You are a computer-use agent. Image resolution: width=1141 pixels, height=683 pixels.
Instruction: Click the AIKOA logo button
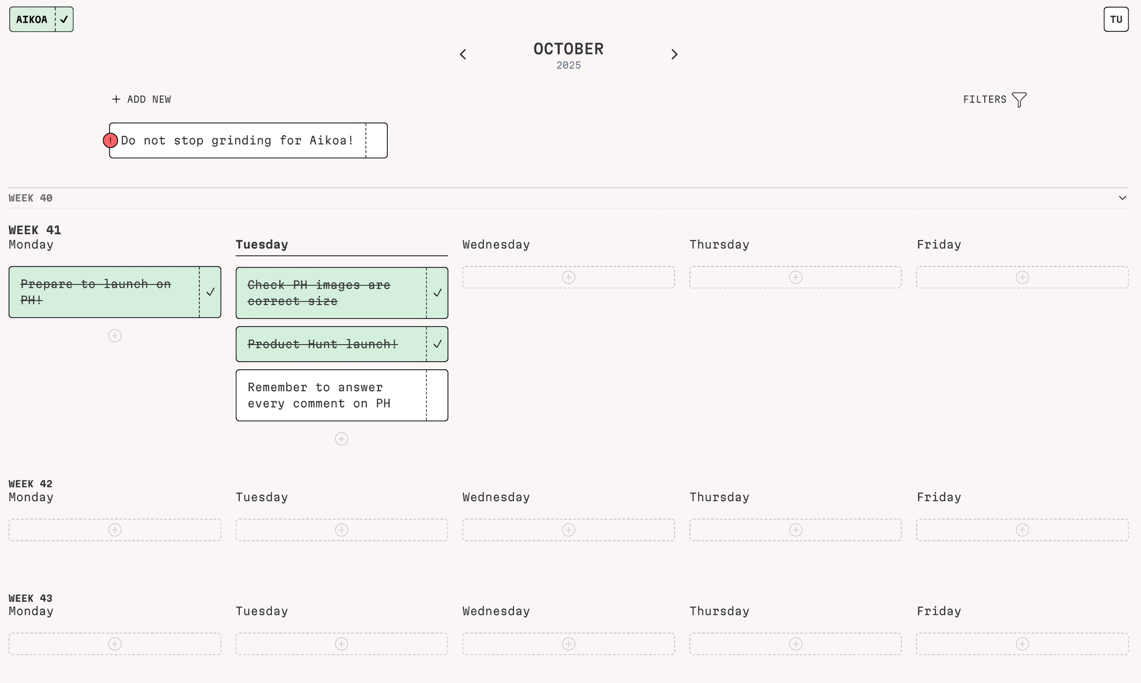pyautogui.click(x=32, y=19)
